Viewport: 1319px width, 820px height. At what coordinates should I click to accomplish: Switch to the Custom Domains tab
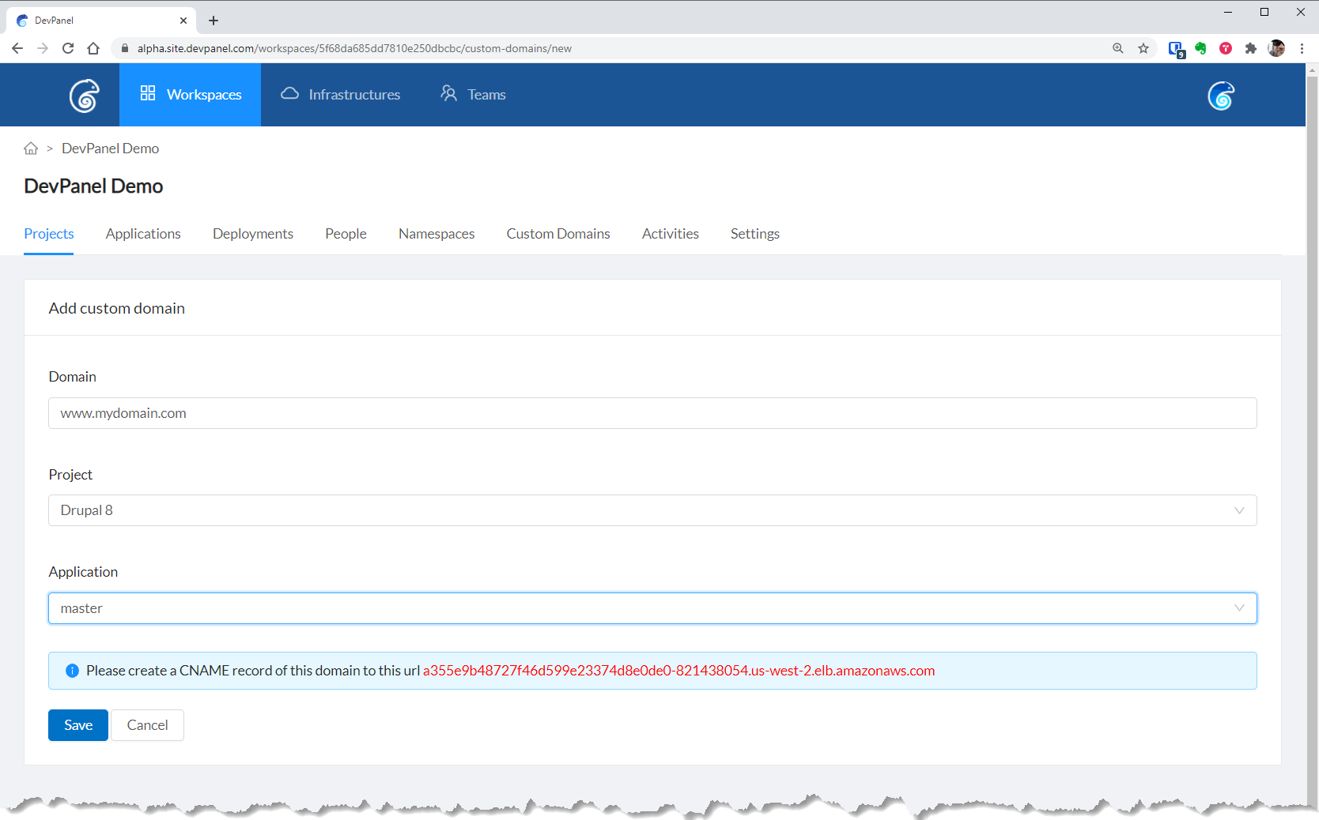(558, 234)
